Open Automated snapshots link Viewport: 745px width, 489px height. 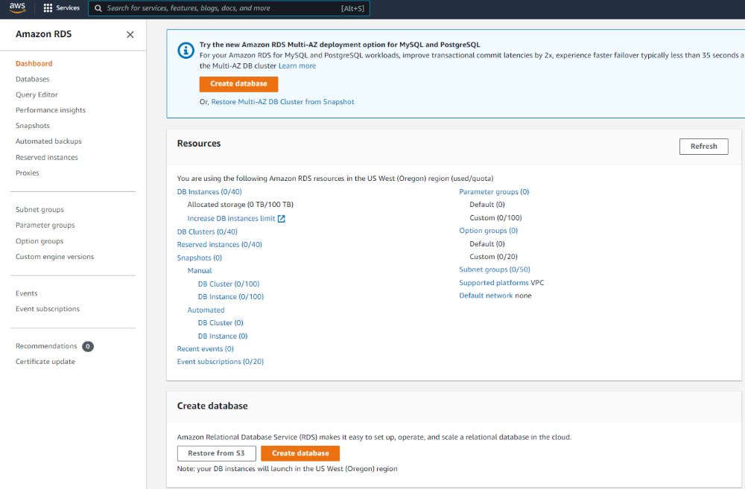click(x=206, y=310)
